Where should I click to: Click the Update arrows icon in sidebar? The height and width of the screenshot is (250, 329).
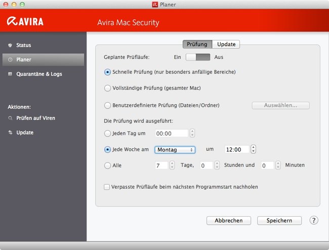coord(10,133)
